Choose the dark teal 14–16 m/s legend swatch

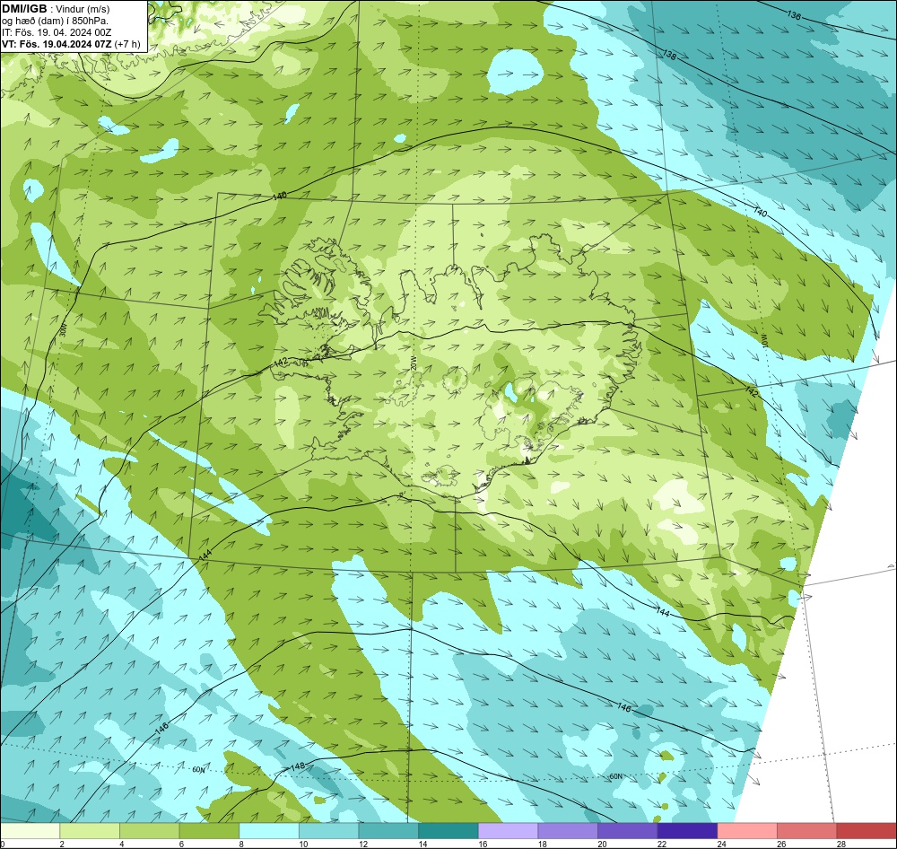pyautogui.click(x=448, y=831)
